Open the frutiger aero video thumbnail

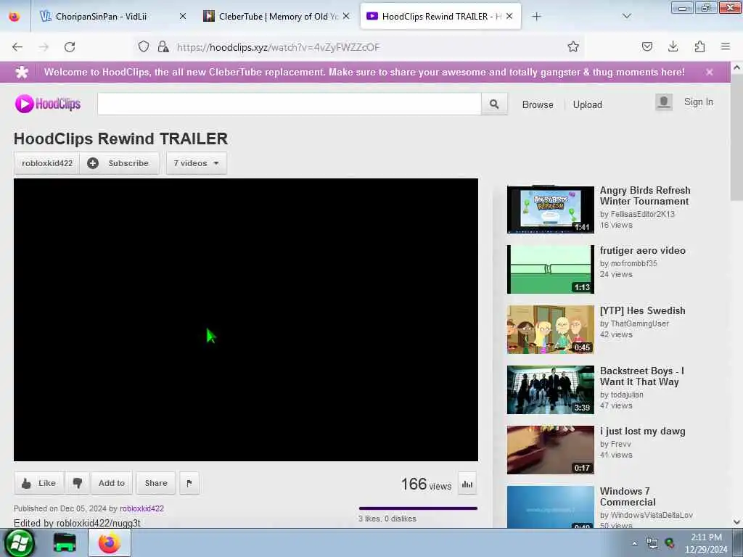[550, 270]
